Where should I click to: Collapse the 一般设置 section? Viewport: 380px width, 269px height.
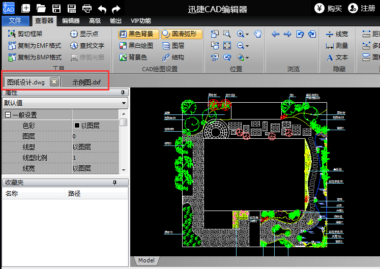click(8, 115)
